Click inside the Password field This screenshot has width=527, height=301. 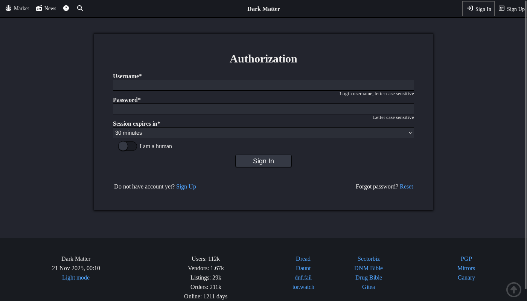(x=263, y=108)
